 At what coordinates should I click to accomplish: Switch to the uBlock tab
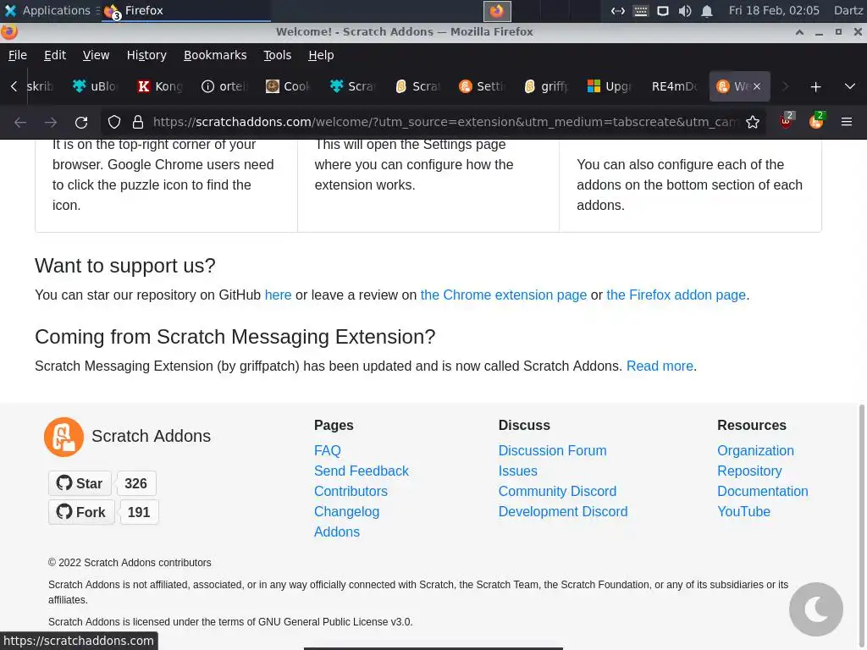(95, 86)
